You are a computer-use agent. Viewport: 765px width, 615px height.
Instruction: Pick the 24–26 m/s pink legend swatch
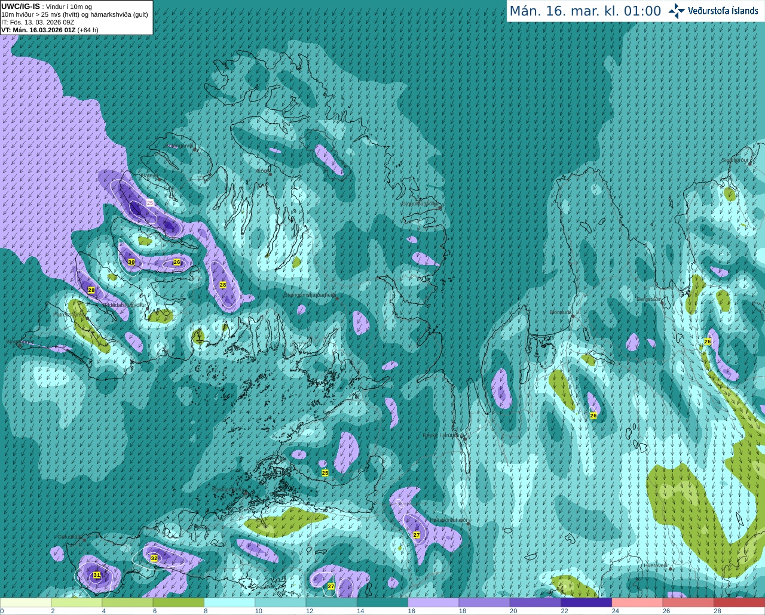(638, 602)
